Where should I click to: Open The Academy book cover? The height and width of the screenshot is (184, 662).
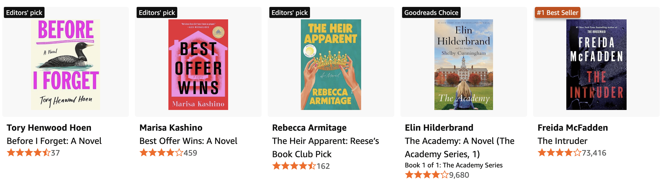tap(463, 64)
